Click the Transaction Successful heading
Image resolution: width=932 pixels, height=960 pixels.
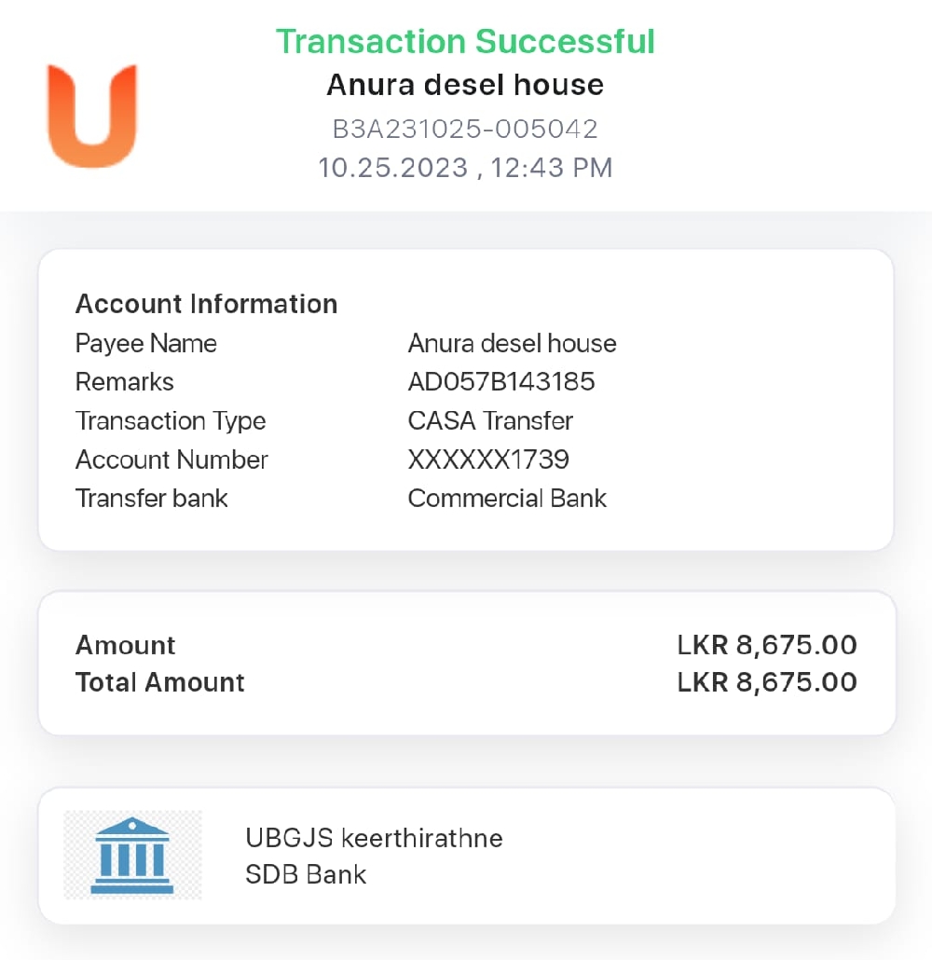click(465, 42)
